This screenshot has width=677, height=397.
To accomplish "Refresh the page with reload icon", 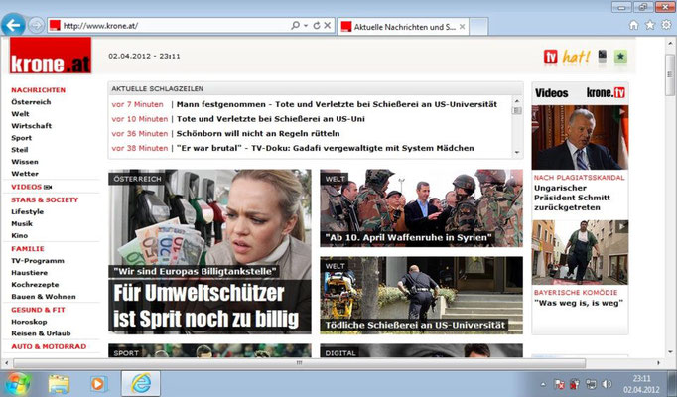I will 317,26.
